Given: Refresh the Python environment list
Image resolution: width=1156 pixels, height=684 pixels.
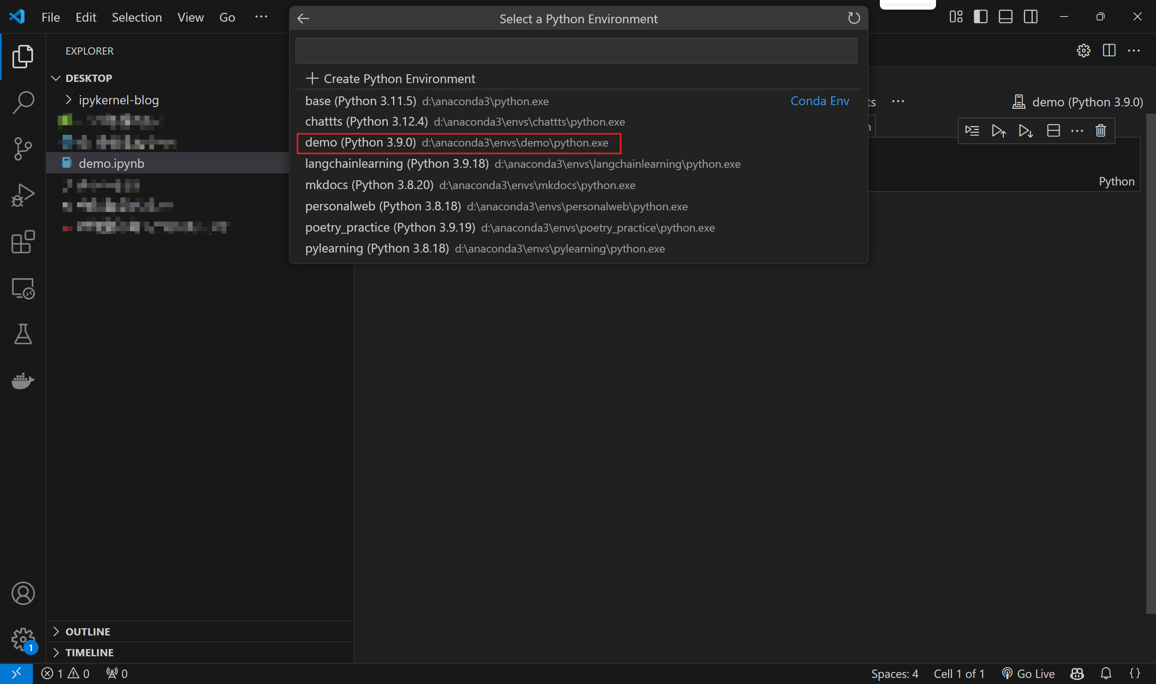Looking at the screenshot, I should [x=854, y=18].
